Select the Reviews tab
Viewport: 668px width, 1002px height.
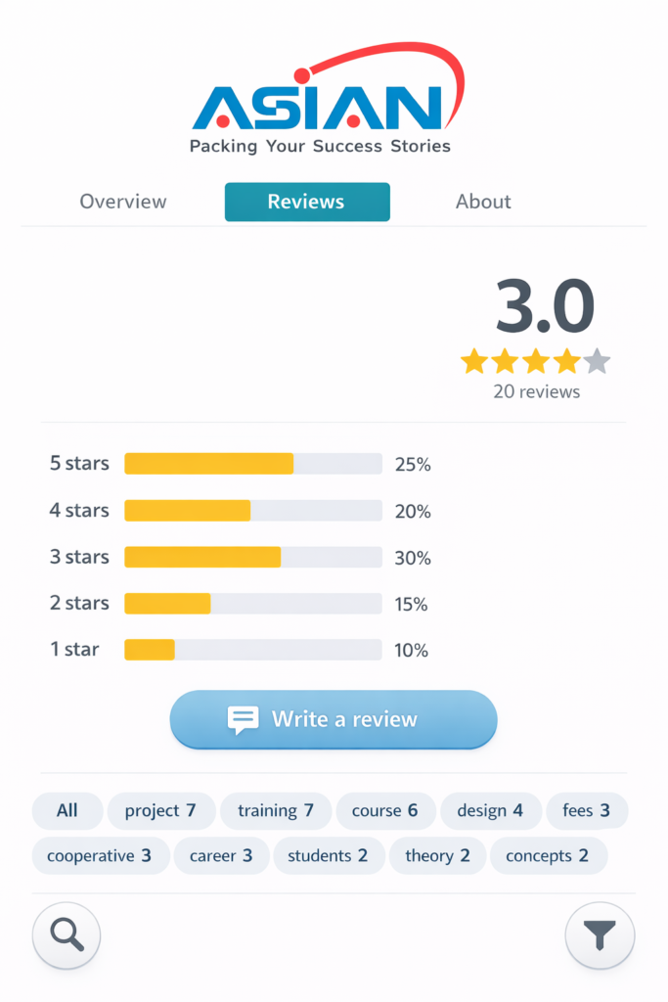coord(306,202)
